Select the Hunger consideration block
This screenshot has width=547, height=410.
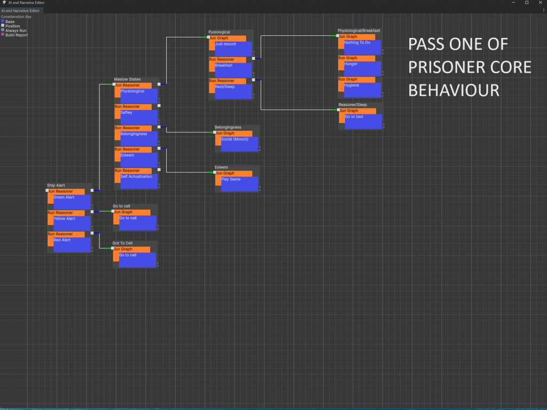tap(362, 68)
